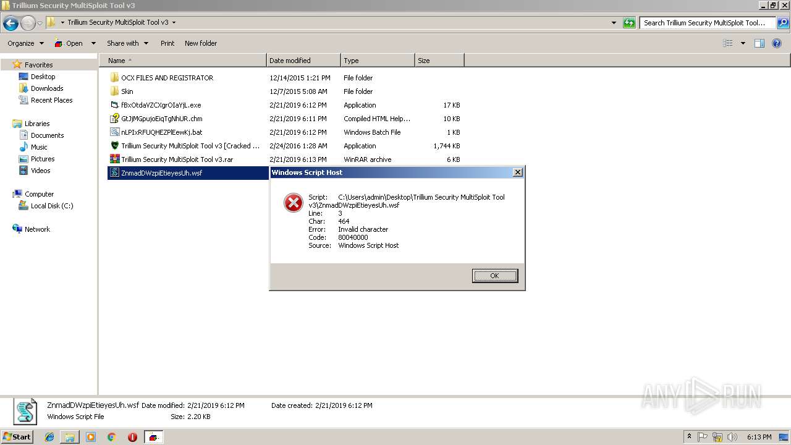This screenshot has height=445, width=791.
Task: Open the recent pages dropdown arrow
Action: pos(40,23)
